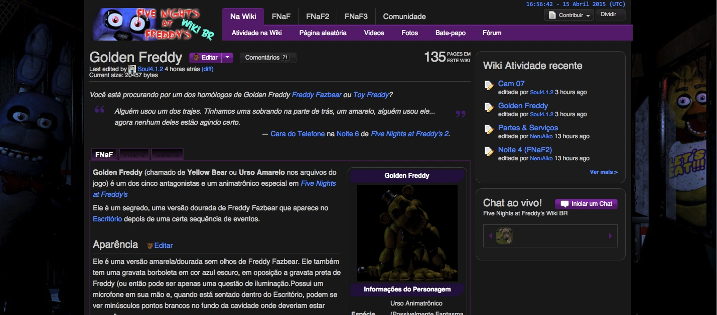Follow the Toy Freddy link
The height and width of the screenshot is (315, 717).
pos(371,95)
